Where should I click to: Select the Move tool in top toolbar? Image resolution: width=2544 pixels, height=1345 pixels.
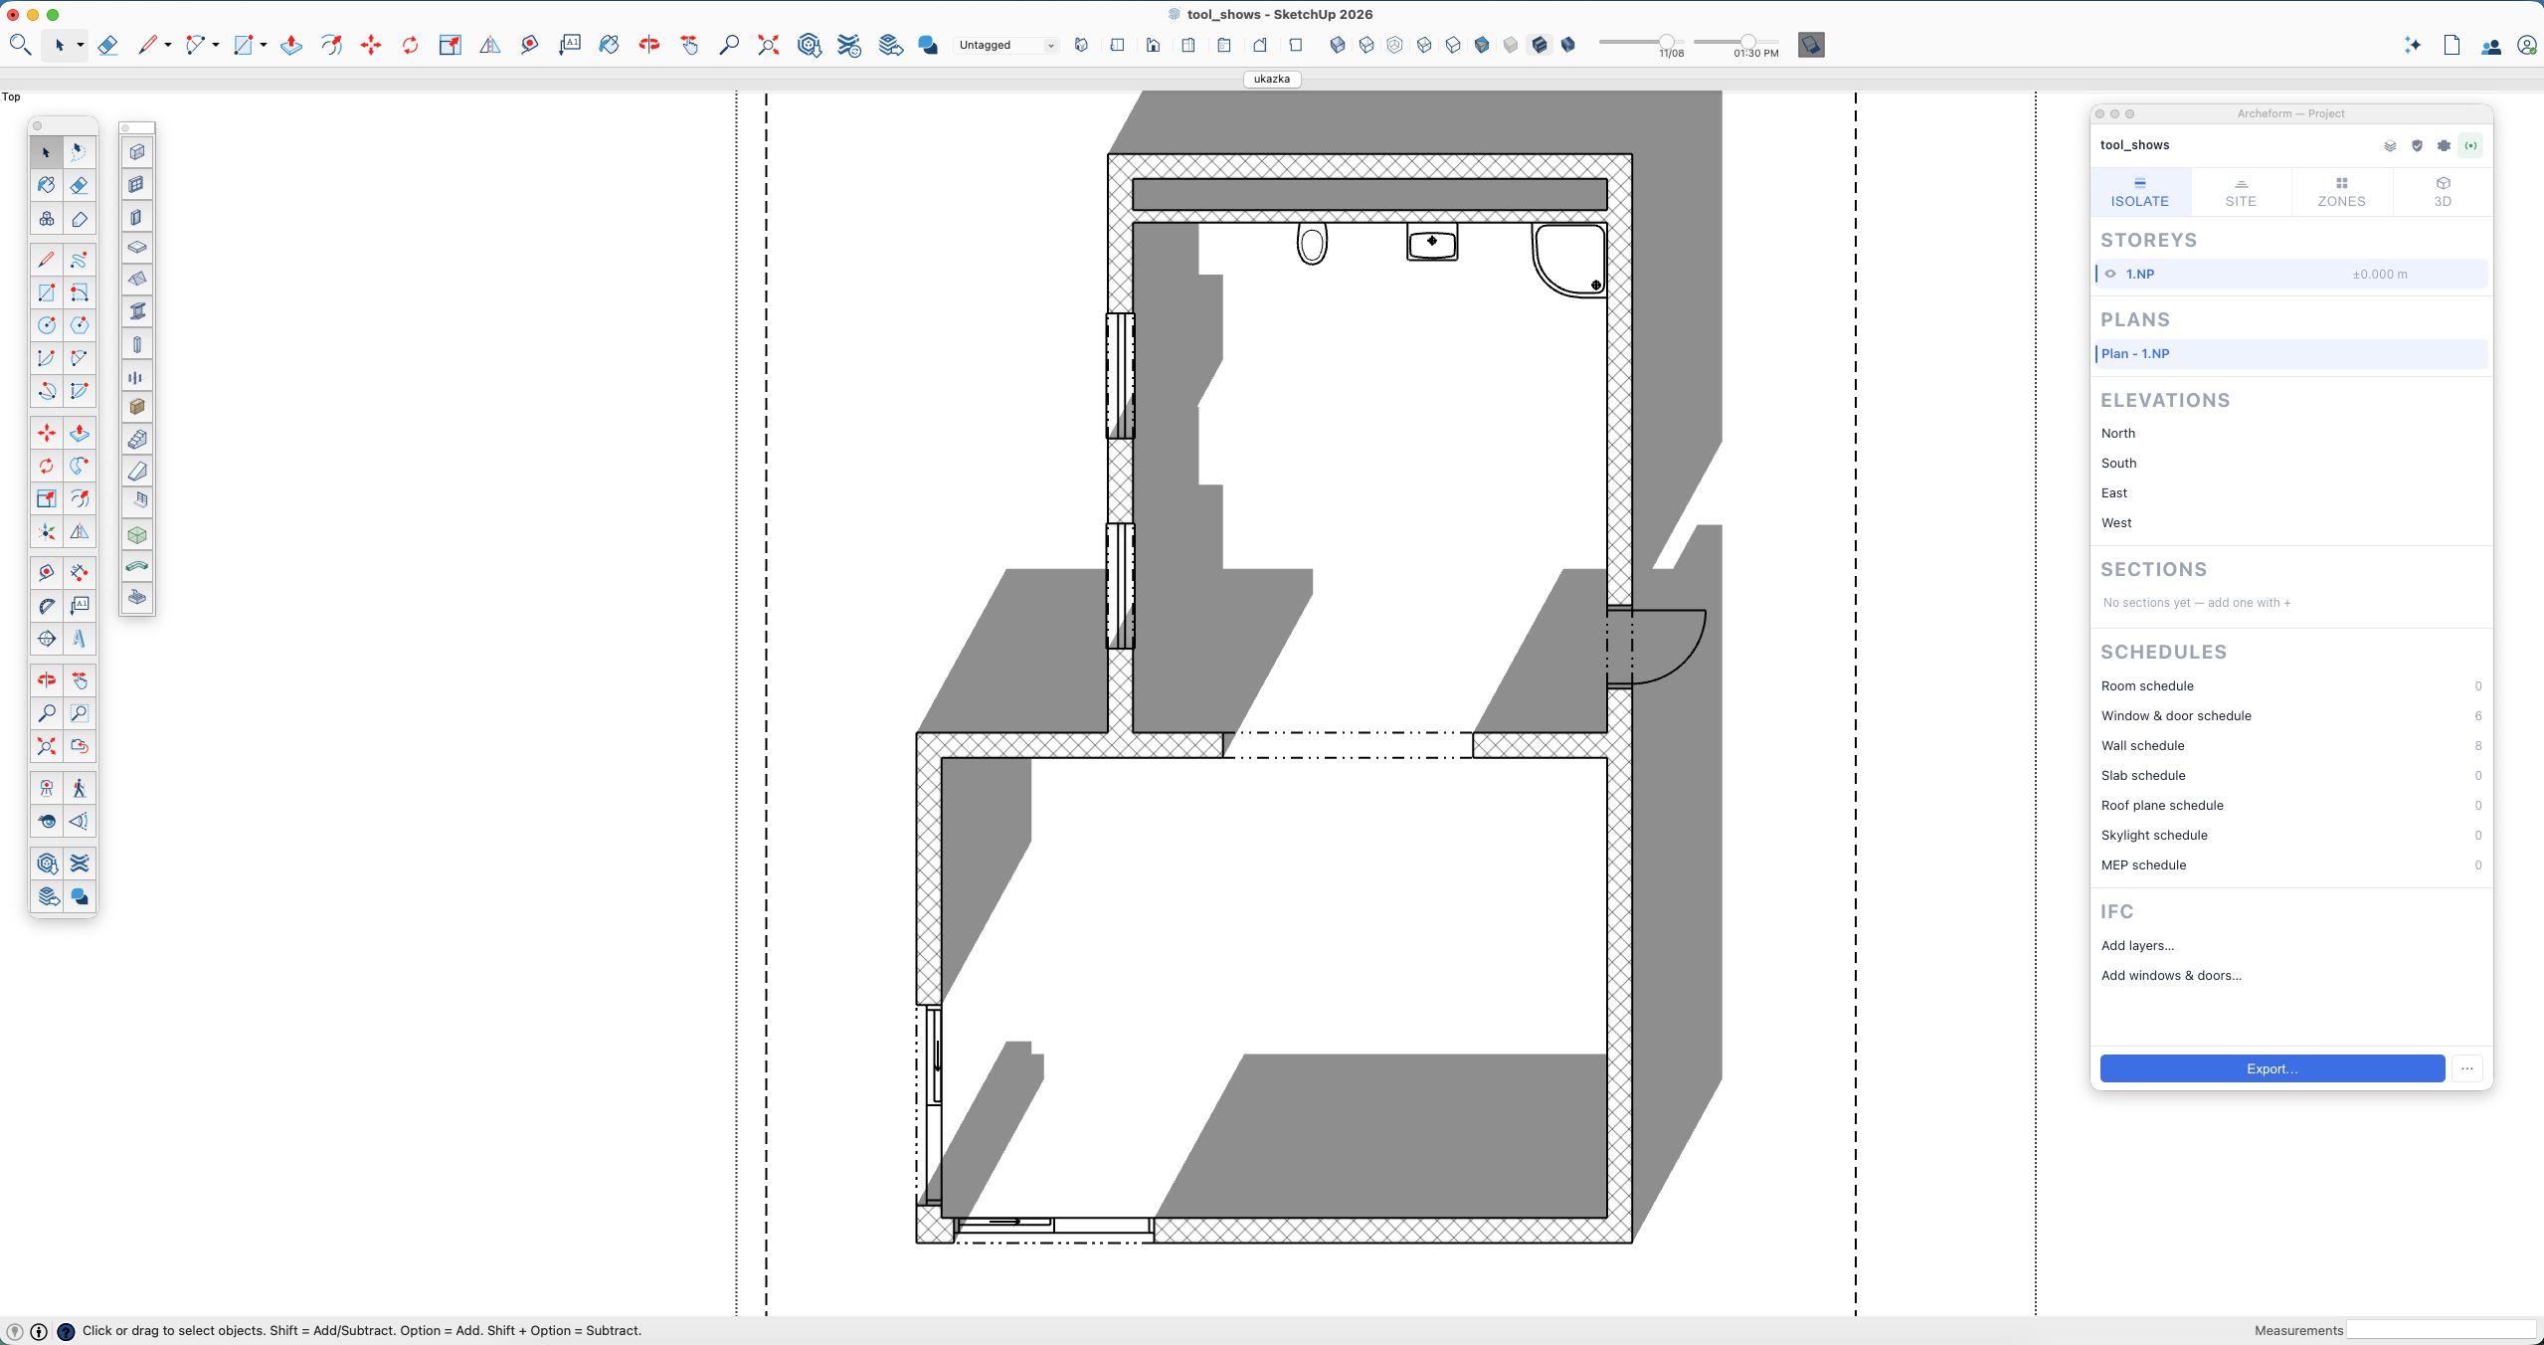point(371,45)
